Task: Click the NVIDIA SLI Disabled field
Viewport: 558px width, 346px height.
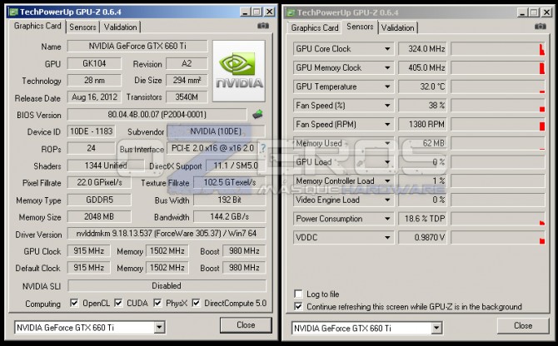Action: (x=167, y=285)
